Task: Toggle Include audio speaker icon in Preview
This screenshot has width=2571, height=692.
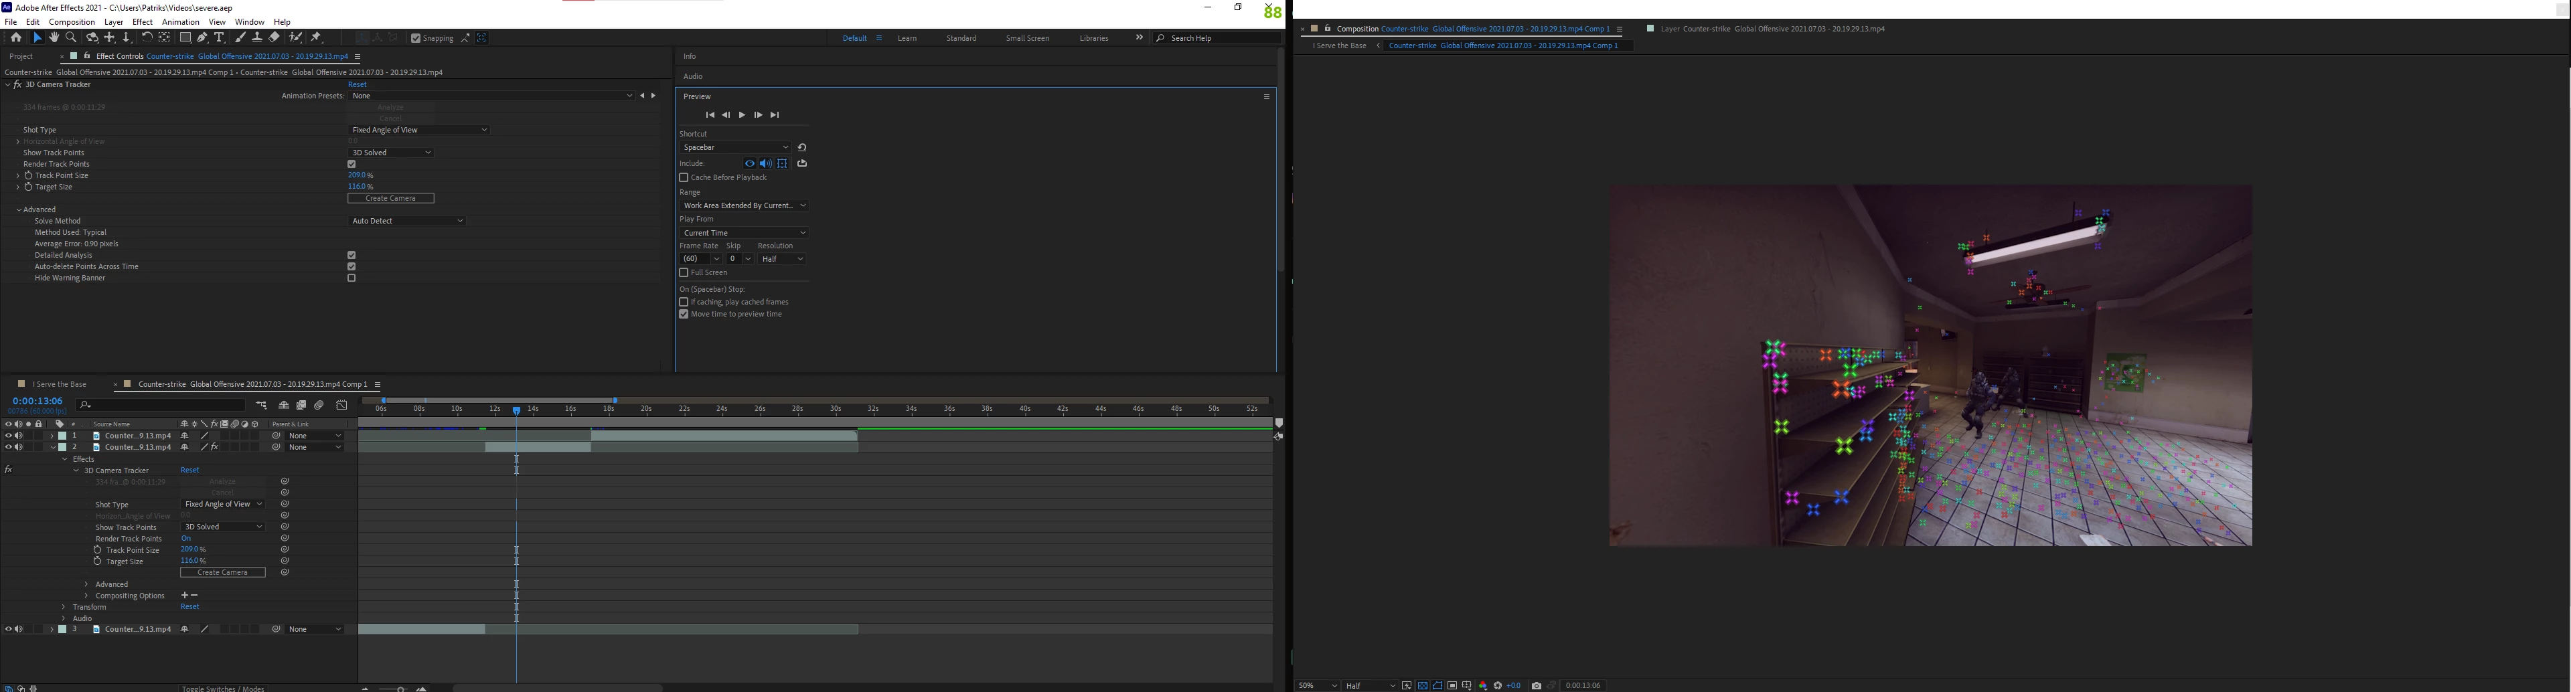Action: pyautogui.click(x=765, y=163)
